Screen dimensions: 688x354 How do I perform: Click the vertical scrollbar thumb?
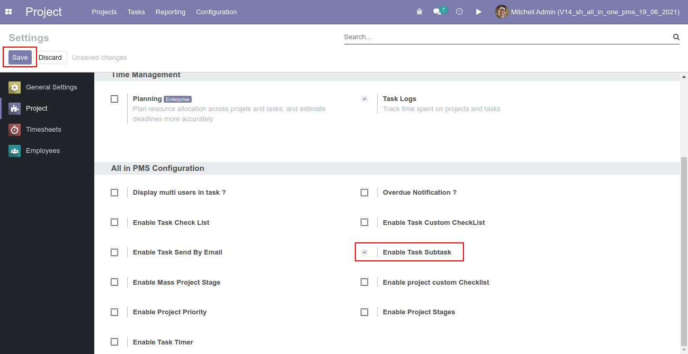pos(684,251)
